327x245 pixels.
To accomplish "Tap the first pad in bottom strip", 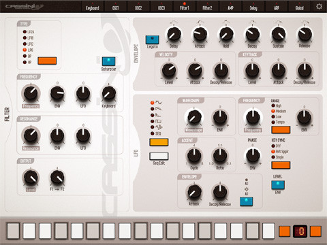I will tap(13, 231).
